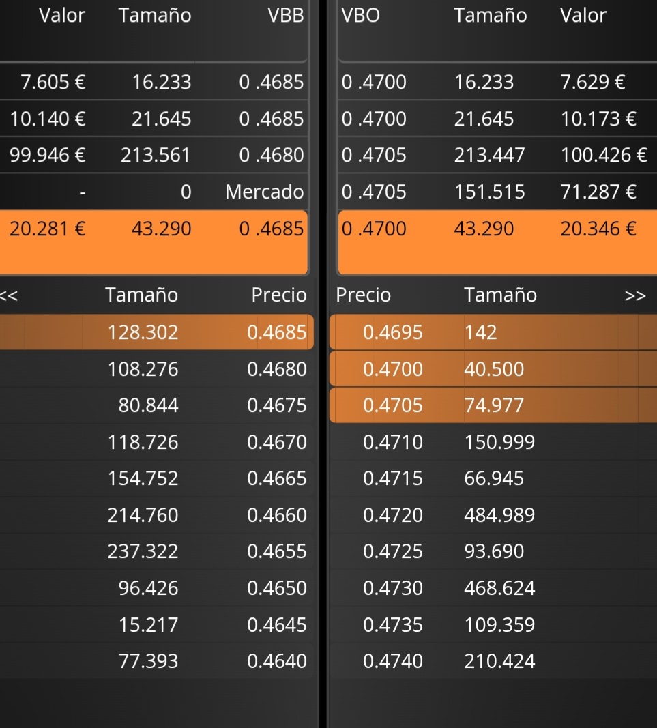Choose ask level 0.4700 size 40.500
Screen dimensions: 657x728
[493, 368]
